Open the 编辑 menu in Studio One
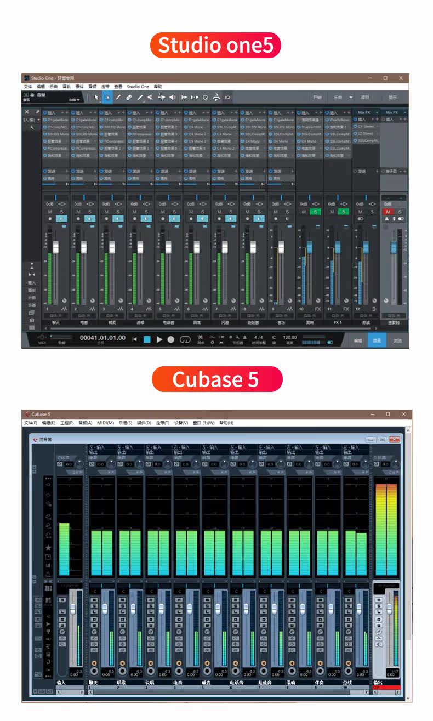The height and width of the screenshot is (721, 433). point(41,87)
